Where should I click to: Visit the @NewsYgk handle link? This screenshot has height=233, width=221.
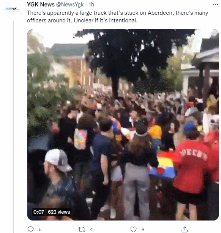coord(70,5)
